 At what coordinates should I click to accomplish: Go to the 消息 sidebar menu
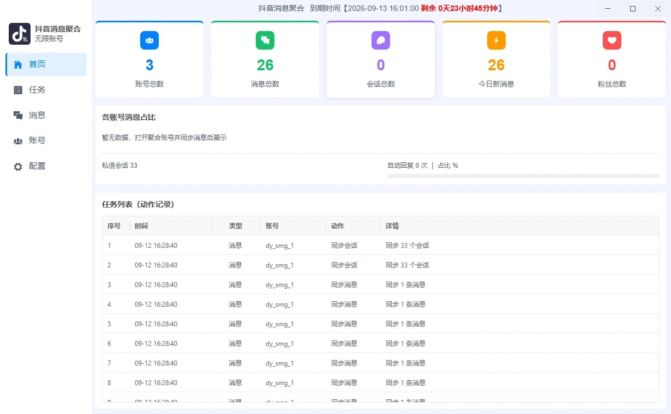coord(46,115)
